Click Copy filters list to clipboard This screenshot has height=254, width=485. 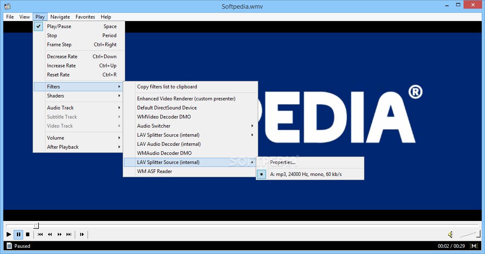point(190,87)
